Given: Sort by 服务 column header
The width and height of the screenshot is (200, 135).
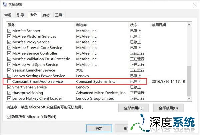Looking at the screenshot, I should (x=41, y=25).
